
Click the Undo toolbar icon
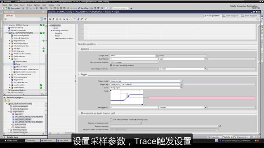tap(41, 8)
